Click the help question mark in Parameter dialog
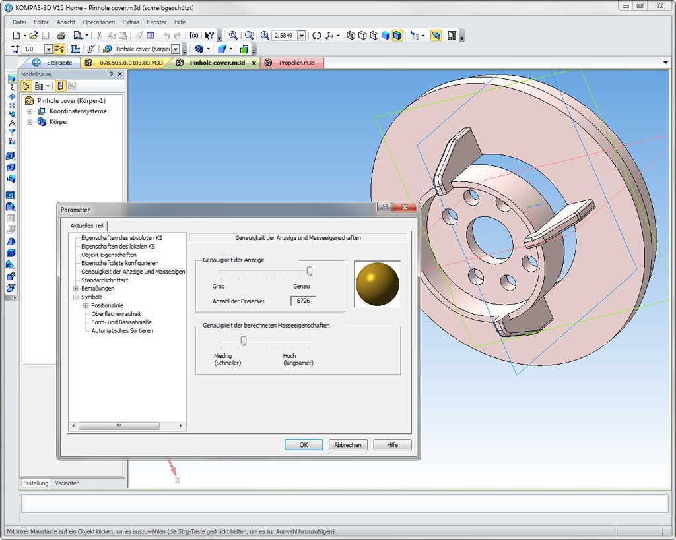The image size is (676, 540). (x=385, y=207)
